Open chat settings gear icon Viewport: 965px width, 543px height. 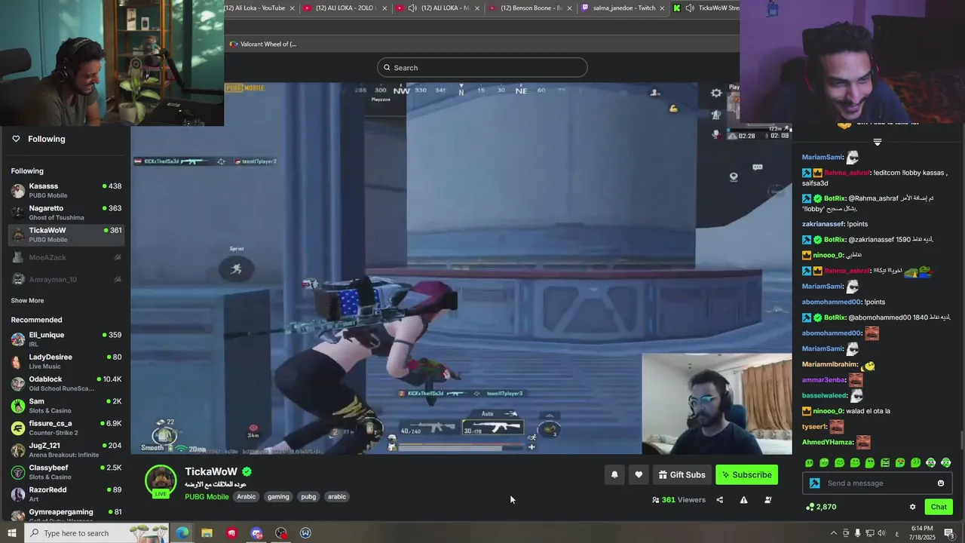tap(912, 507)
